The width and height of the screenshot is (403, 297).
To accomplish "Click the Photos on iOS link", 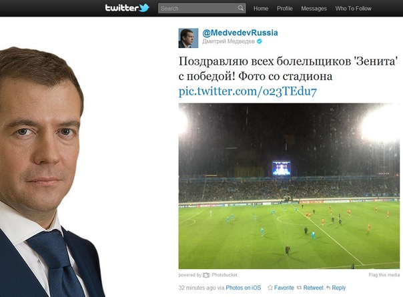I will pos(244,288).
